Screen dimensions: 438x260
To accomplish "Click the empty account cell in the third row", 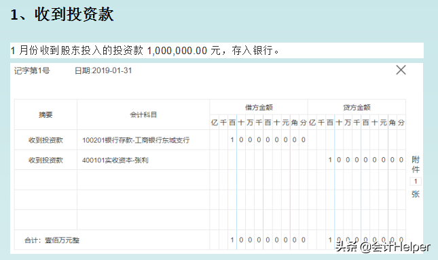I will point(143,180).
